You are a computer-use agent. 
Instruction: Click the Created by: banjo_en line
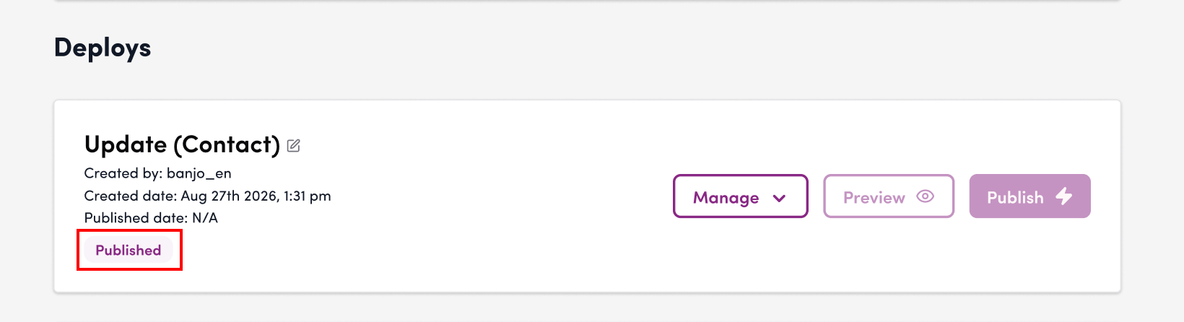tap(158, 173)
